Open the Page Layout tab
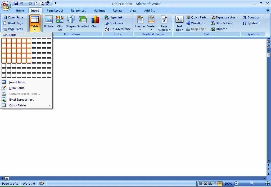271x187 pixels. [x=55, y=11]
